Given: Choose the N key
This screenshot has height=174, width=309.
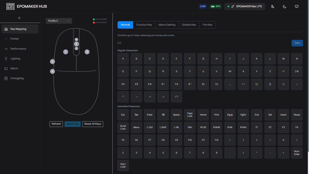Looking at the screenshot, I should 297,59.
